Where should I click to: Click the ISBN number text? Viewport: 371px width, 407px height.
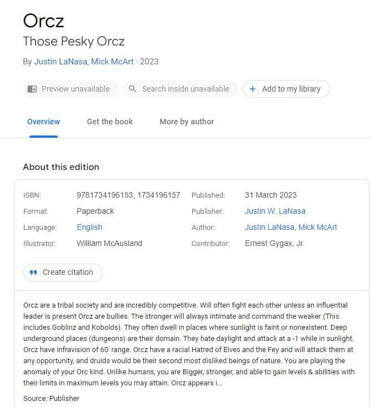point(128,195)
